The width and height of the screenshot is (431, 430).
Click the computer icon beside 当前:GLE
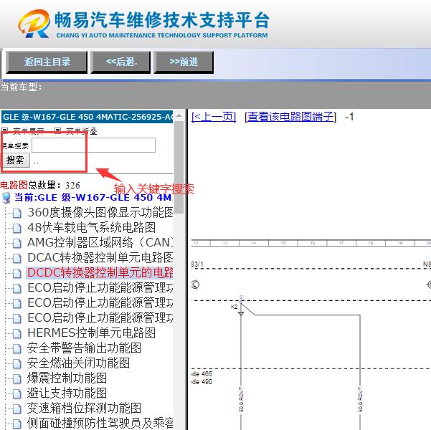click(x=6, y=198)
